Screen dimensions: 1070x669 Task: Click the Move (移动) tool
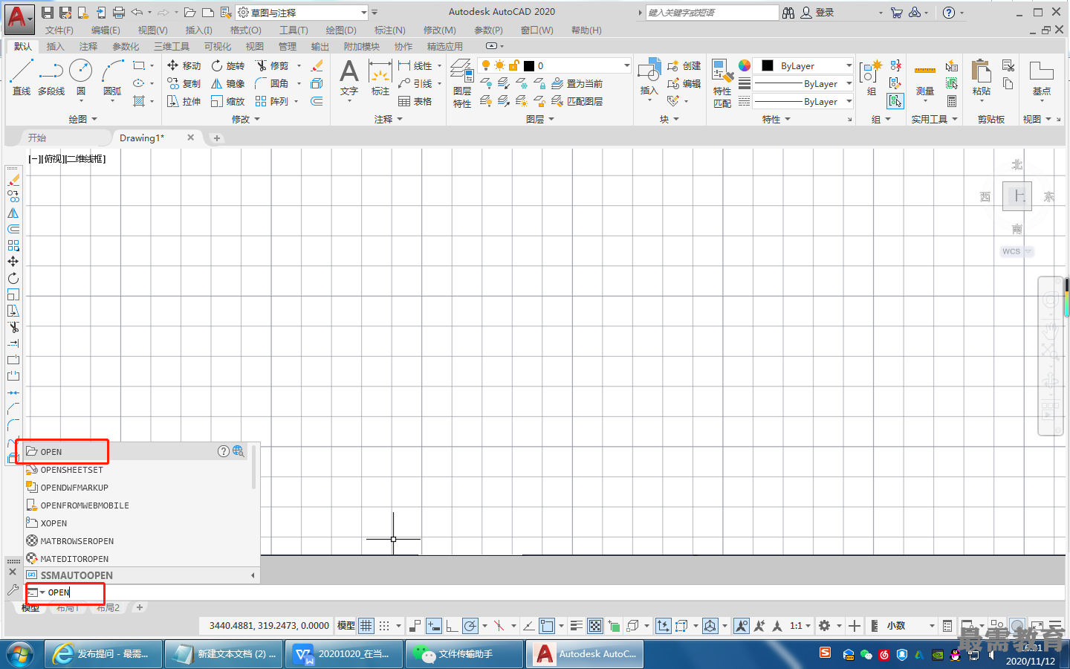(x=184, y=65)
